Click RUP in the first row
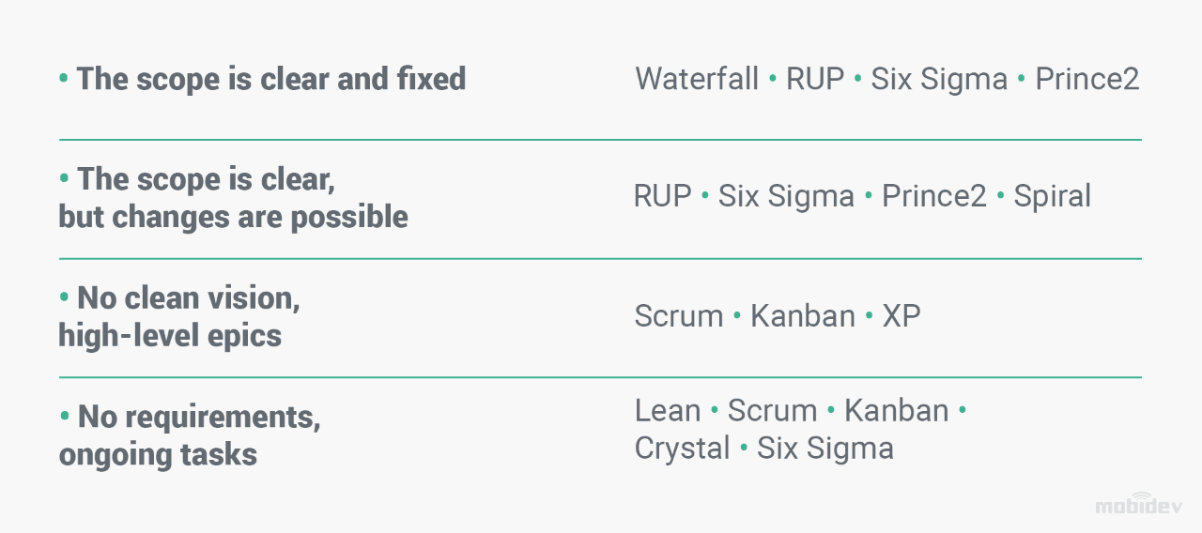The image size is (1202, 533). [815, 79]
